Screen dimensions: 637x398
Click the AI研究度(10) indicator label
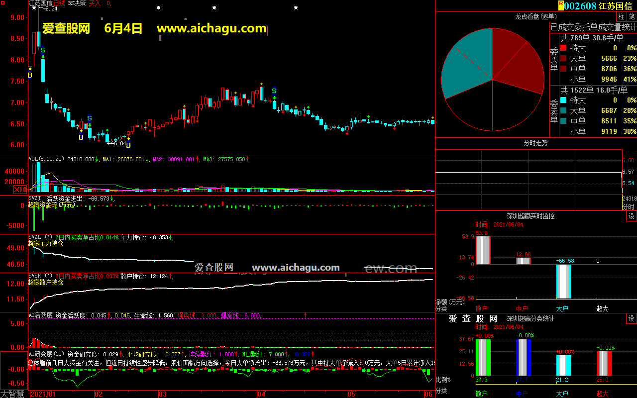tap(46, 354)
